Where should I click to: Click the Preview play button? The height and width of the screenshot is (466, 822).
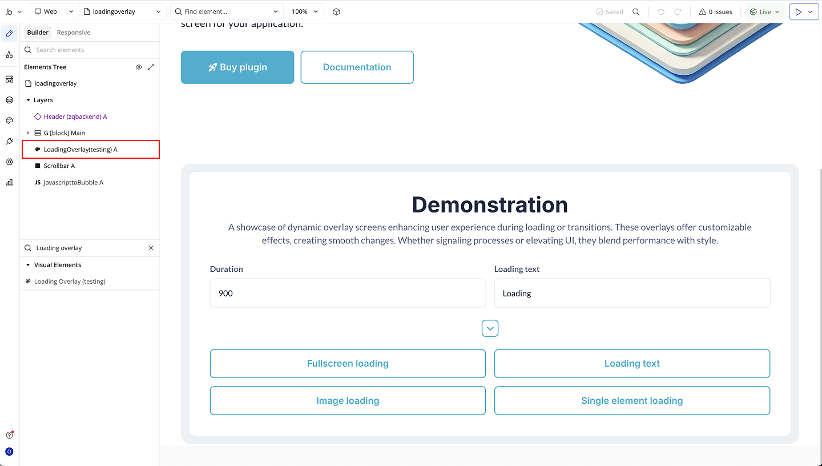click(798, 11)
